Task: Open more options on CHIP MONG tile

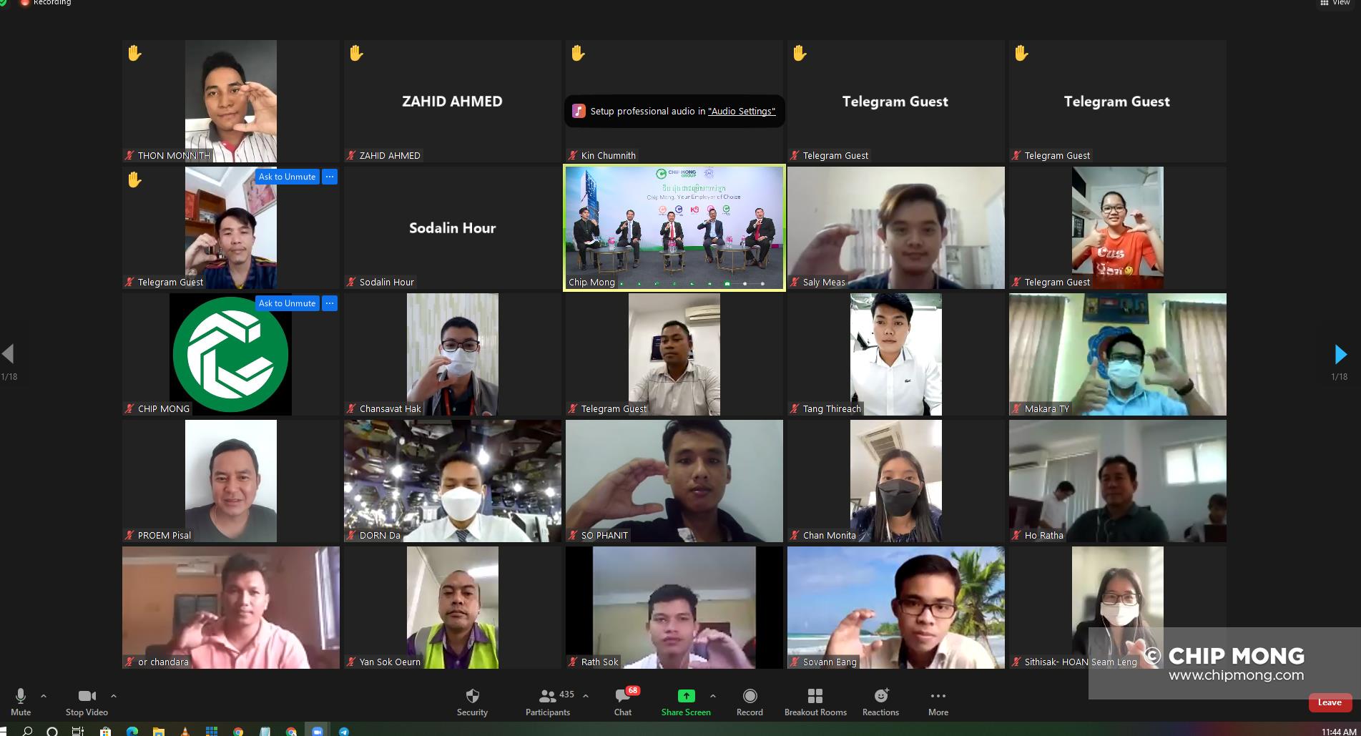Action: click(x=330, y=303)
